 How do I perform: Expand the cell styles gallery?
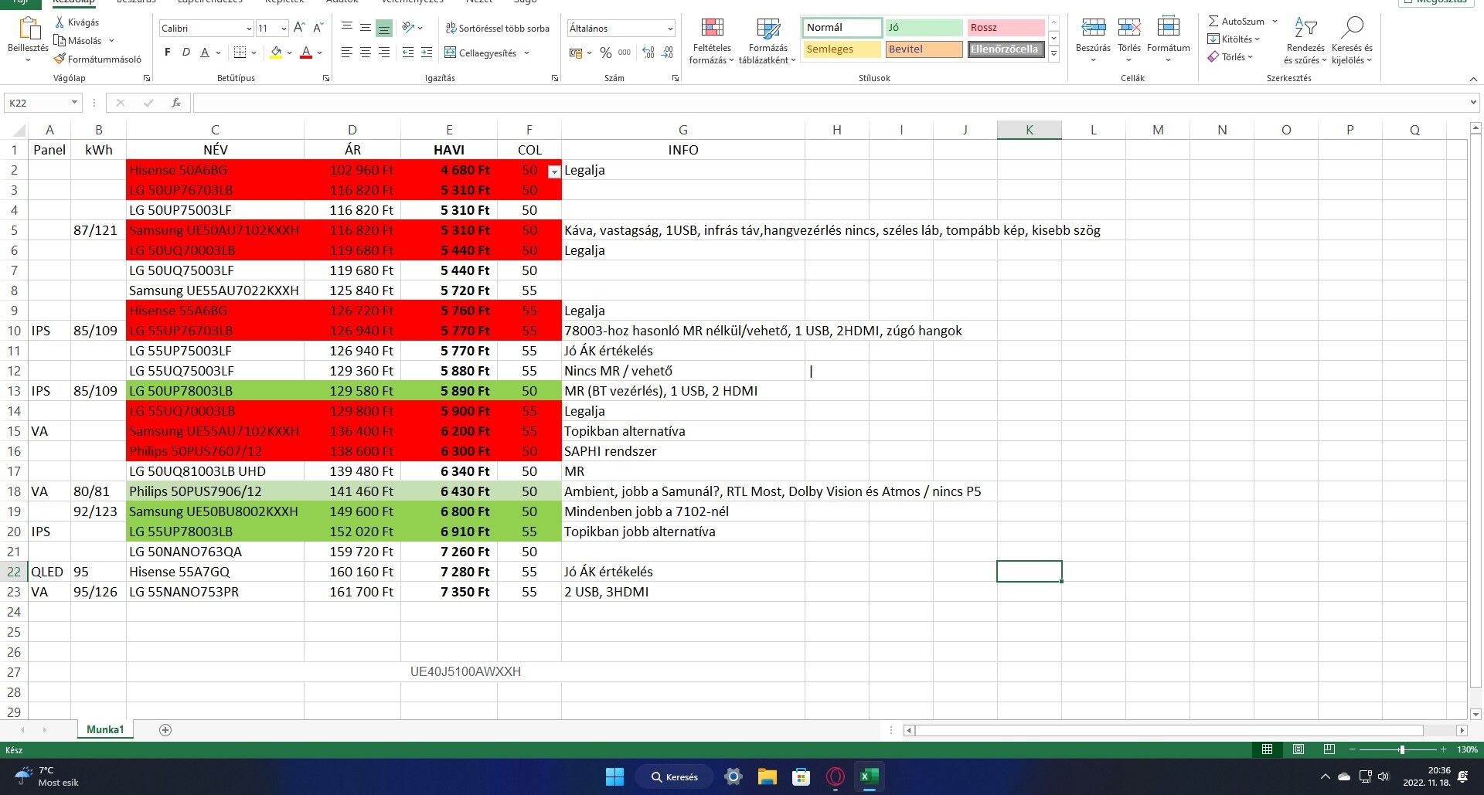pyautogui.click(x=1053, y=53)
